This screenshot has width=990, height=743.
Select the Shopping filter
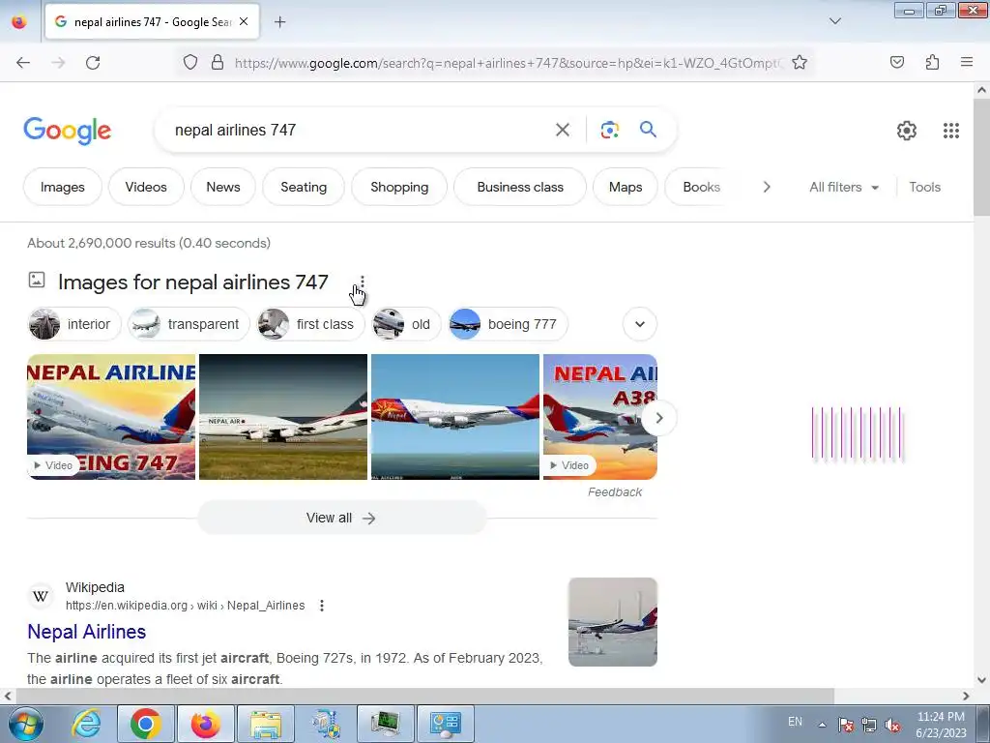tap(399, 187)
